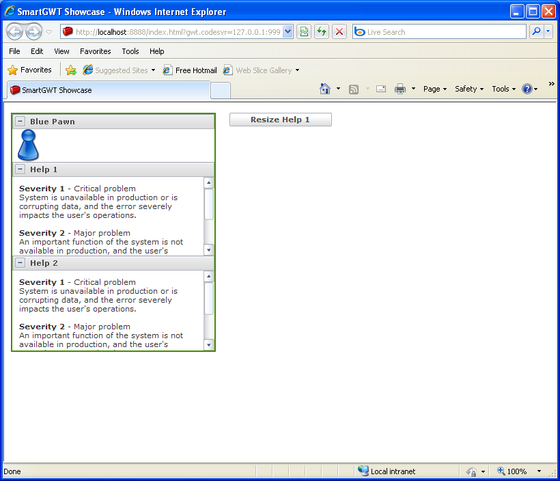Open the Suggested Sites link
Image resolution: width=560 pixels, height=481 pixels.
pos(115,70)
